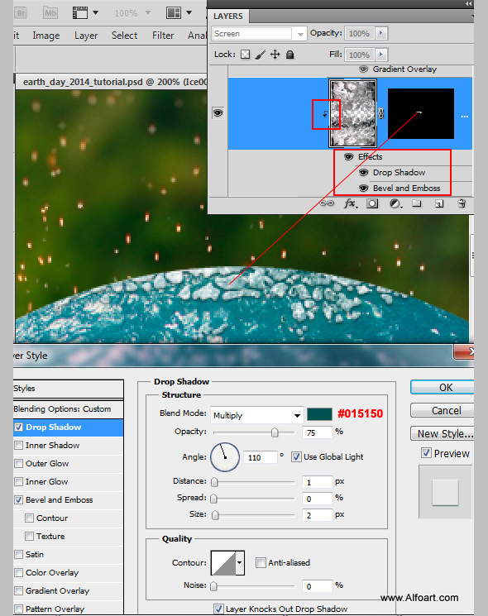The height and width of the screenshot is (616, 488).
Task: Select the earth_day_2014_tutorial.psd document tab
Action: (112, 82)
